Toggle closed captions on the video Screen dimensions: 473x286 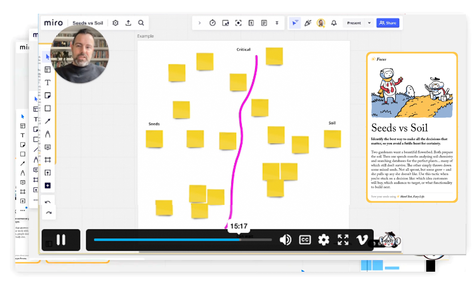[305, 240]
